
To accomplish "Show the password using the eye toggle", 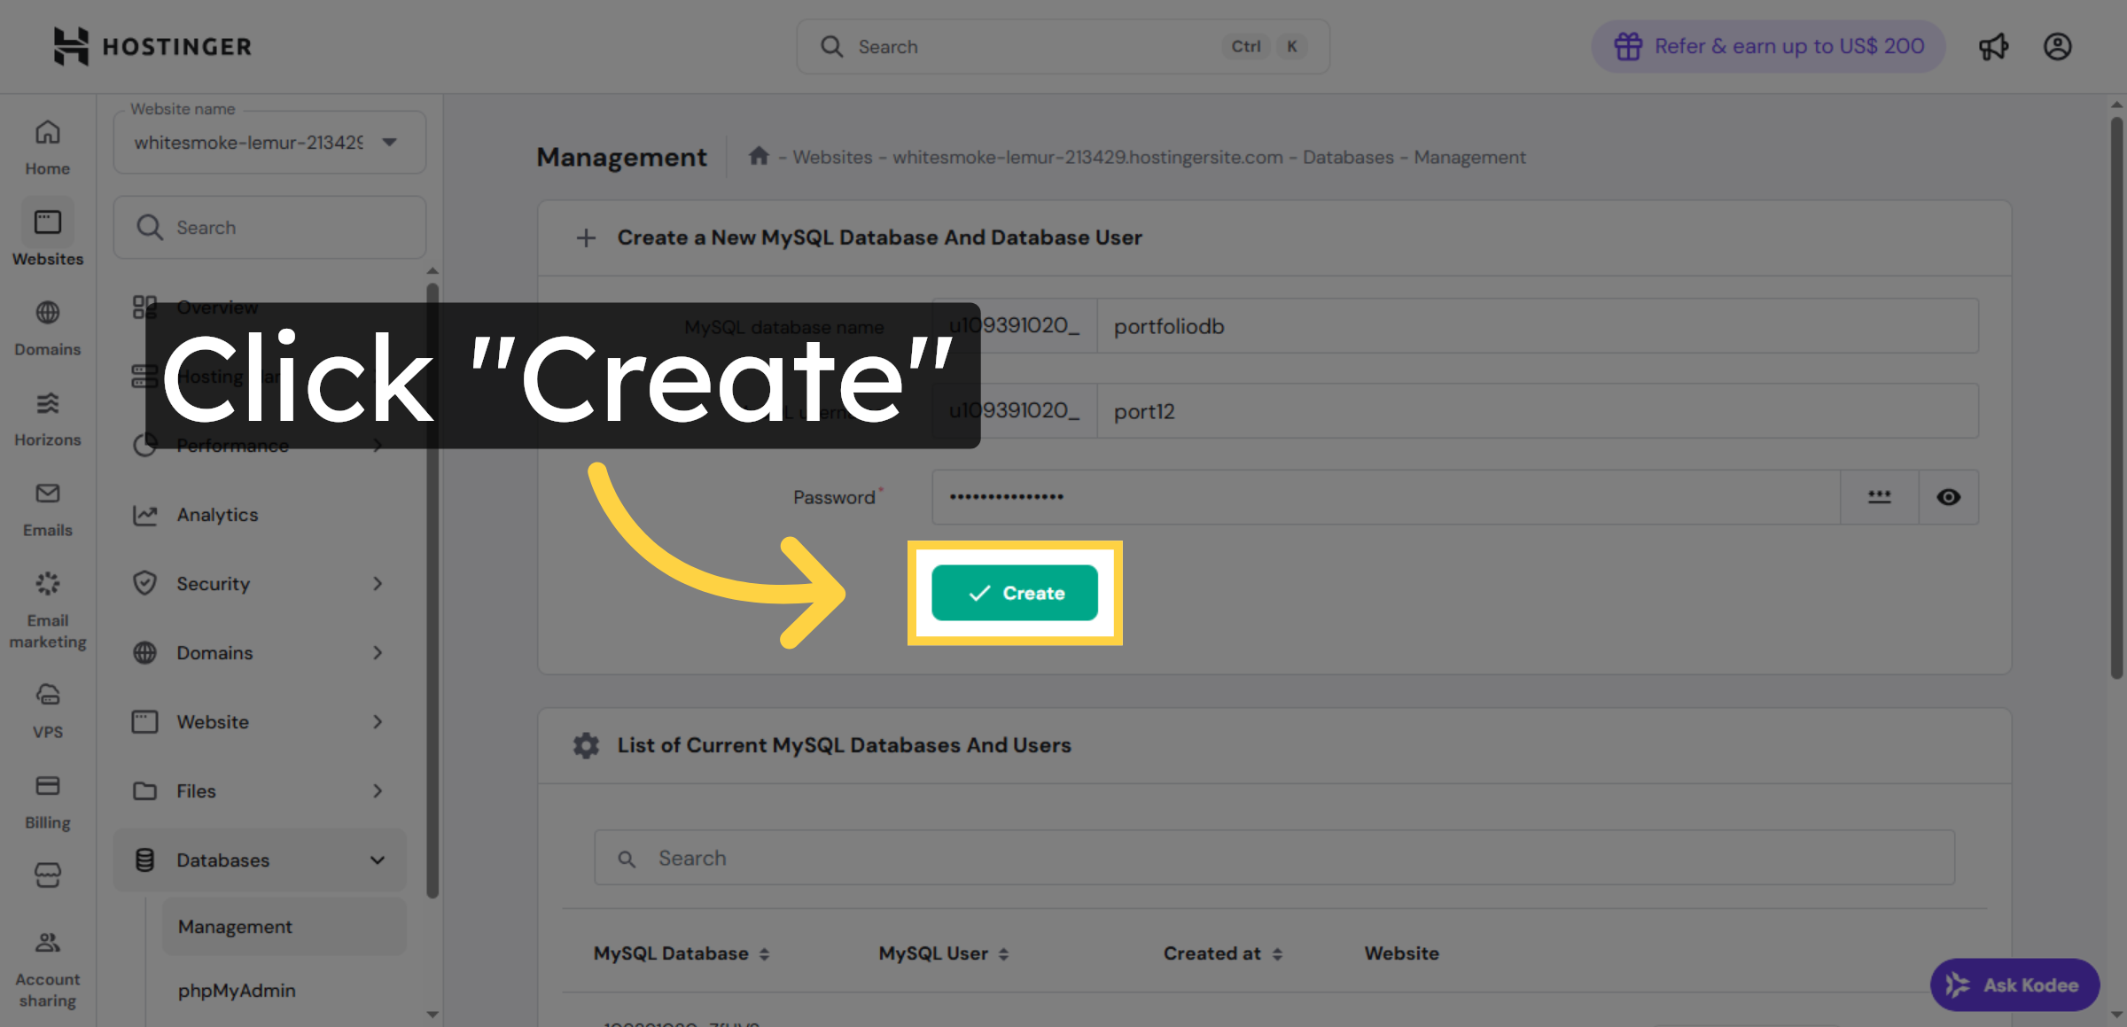I will pyautogui.click(x=1948, y=497).
